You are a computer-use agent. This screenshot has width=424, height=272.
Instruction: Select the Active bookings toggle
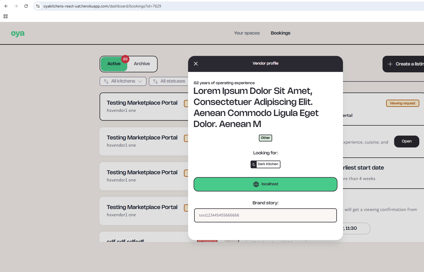coord(114,64)
